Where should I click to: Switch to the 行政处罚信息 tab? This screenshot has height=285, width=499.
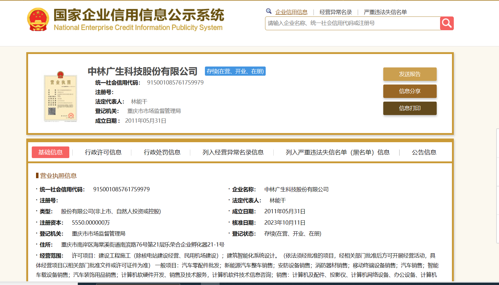162,152
